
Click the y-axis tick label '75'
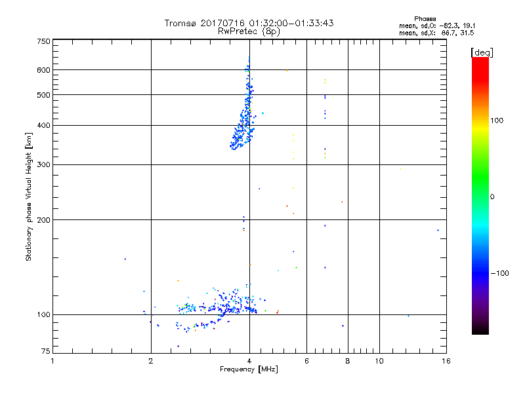pos(46,351)
